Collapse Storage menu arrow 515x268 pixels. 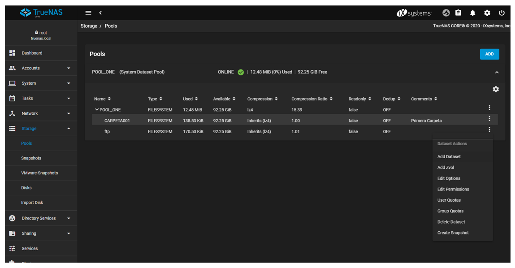(x=69, y=129)
